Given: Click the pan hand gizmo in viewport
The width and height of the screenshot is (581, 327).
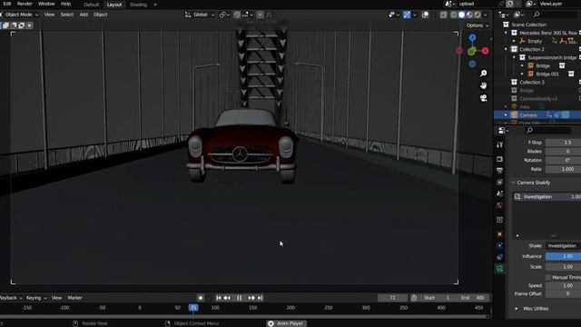Looking at the screenshot, I should 483,85.
